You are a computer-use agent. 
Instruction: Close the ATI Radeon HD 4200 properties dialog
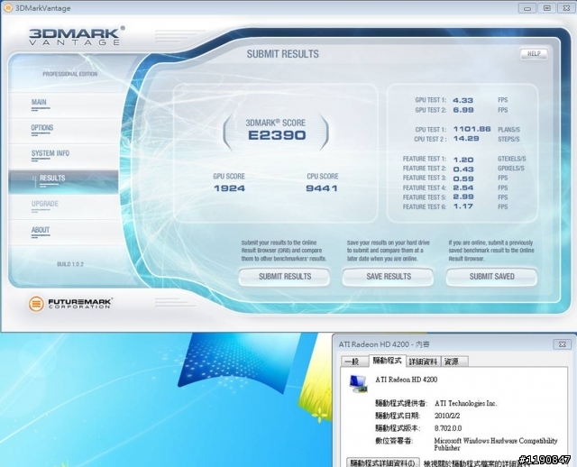(x=563, y=344)
